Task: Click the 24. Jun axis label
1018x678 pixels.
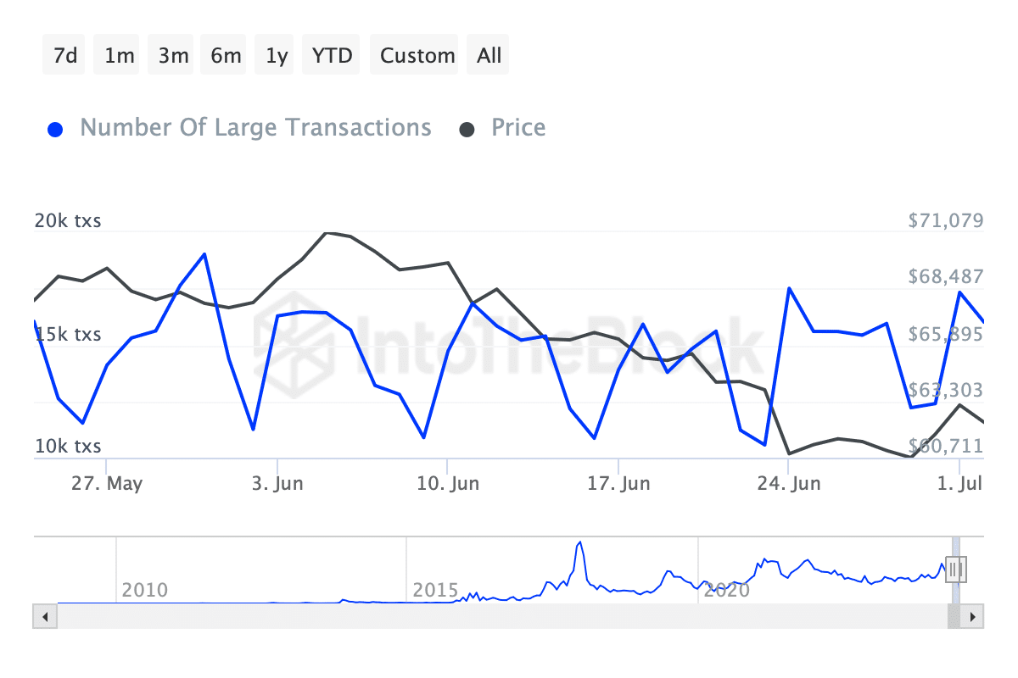Action: (x=789, y=484)
